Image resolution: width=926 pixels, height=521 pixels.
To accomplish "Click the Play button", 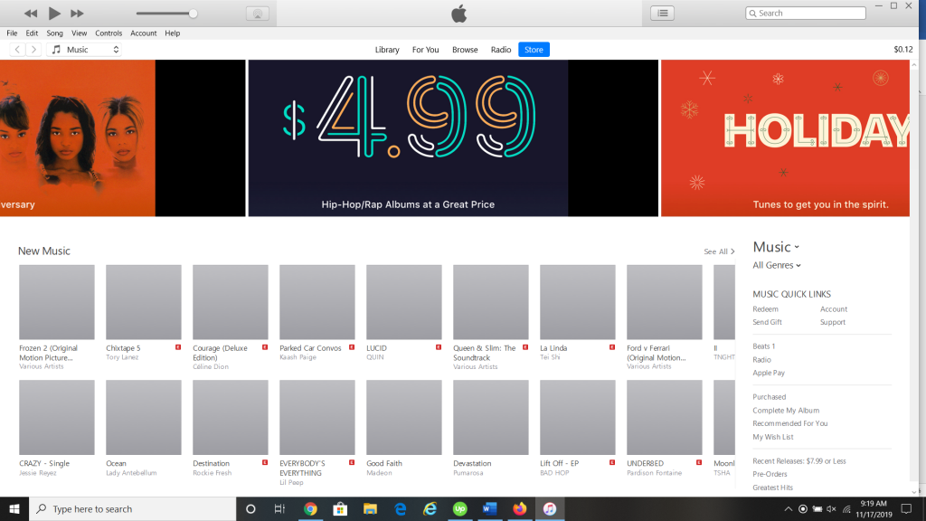I will click(x=53, y=13).
